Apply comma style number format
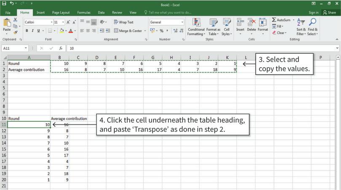Screen dimensions: 341x190 [x=167, y=31]
